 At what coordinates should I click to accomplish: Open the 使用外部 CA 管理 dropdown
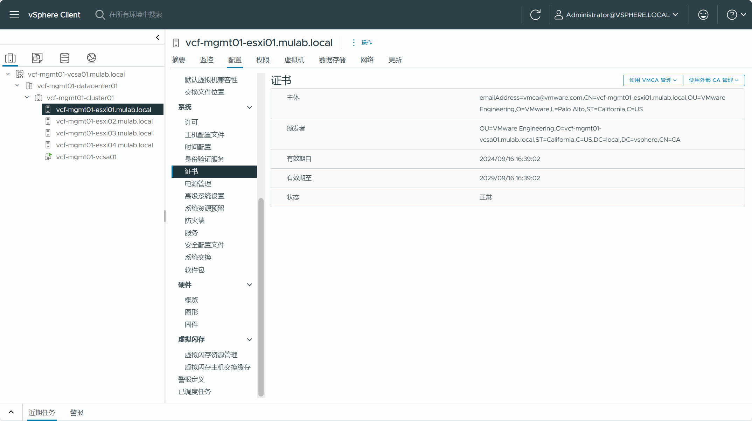(713, 80)
